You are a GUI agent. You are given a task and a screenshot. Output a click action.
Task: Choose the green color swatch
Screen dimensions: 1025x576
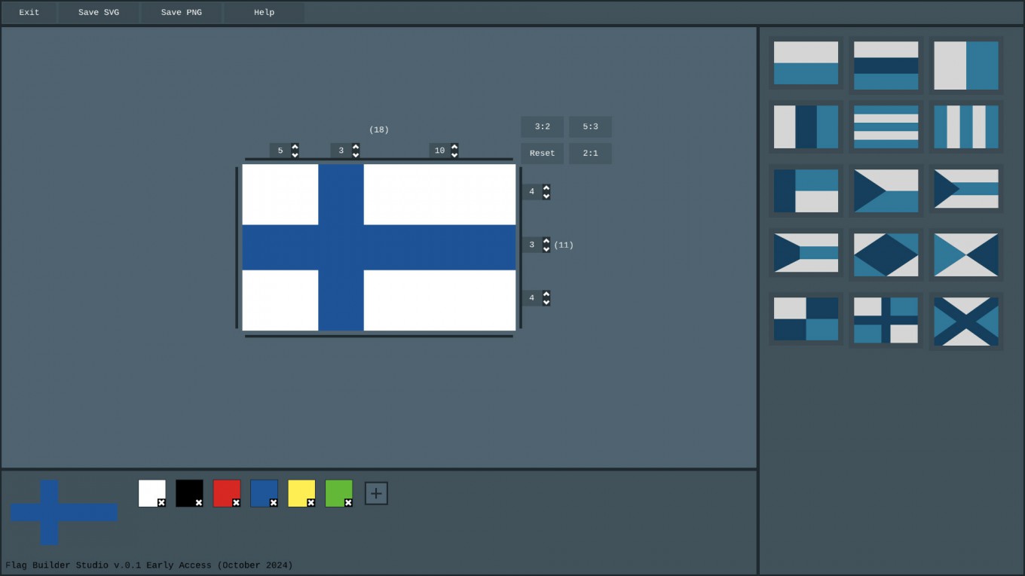pyautogui.click(x=338, y=493)
